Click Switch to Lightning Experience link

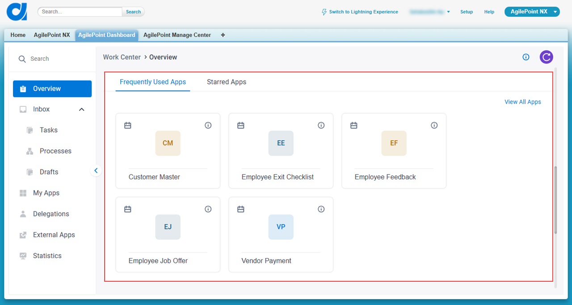tap(360, 12)
